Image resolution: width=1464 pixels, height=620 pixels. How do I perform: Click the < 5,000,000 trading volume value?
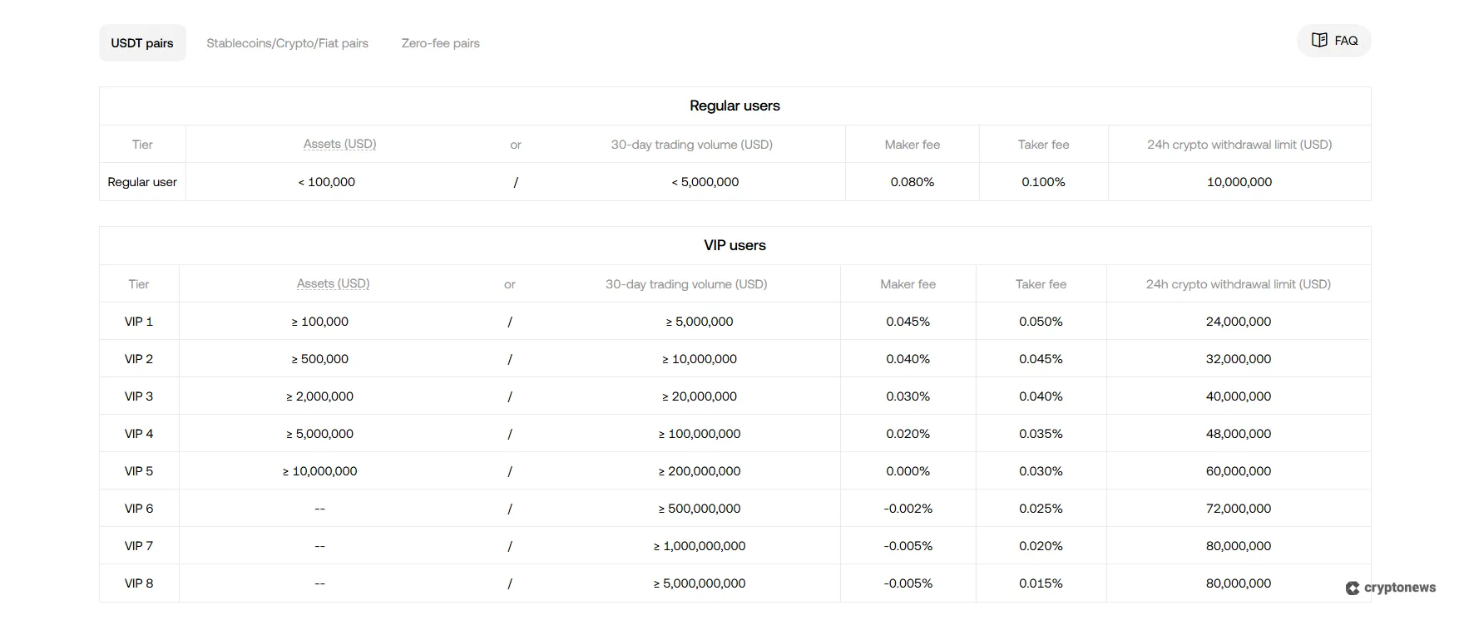pyautogui.click(x=705, y=182)
